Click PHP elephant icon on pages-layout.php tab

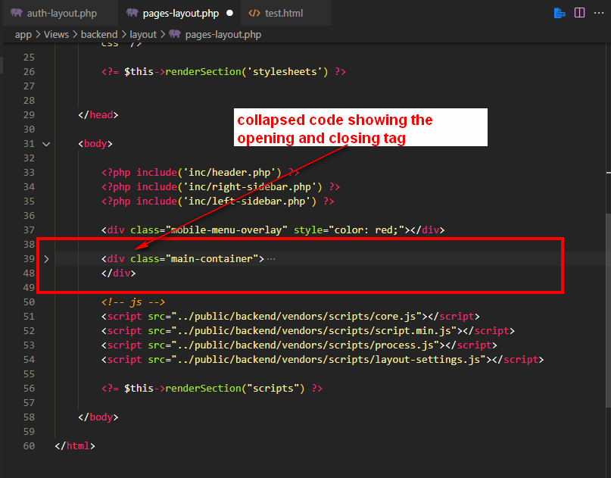[x=132, y=12]
